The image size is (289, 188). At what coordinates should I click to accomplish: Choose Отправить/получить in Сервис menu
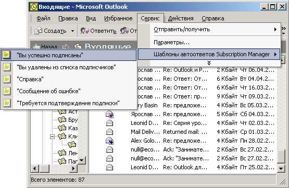(209, 29)
